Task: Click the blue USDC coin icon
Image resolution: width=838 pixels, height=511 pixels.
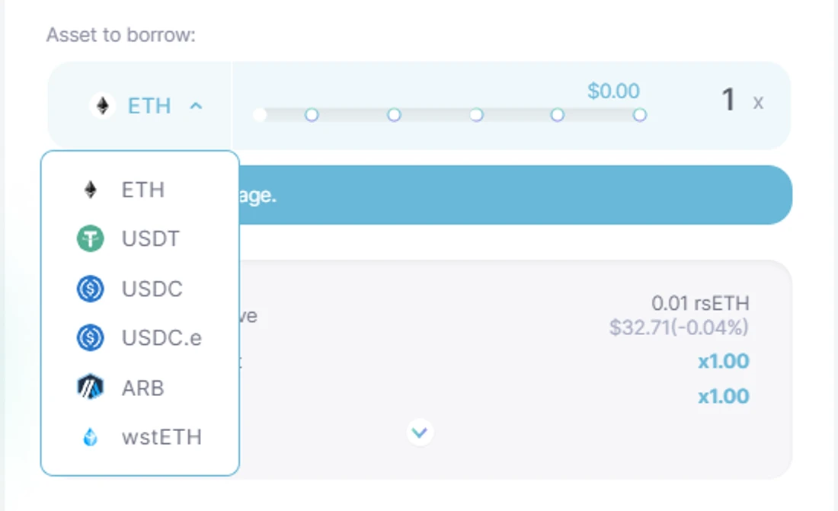Action: pos(91,289)
